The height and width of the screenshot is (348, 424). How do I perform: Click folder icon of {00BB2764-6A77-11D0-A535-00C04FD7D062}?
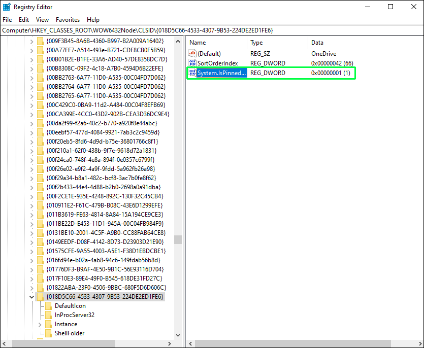click(x=40, y=87)
